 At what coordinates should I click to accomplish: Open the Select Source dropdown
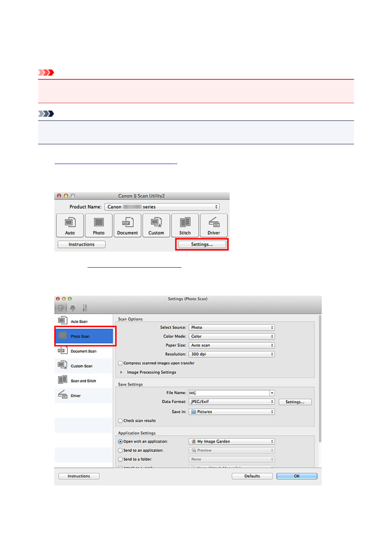(x=232, y=328)
